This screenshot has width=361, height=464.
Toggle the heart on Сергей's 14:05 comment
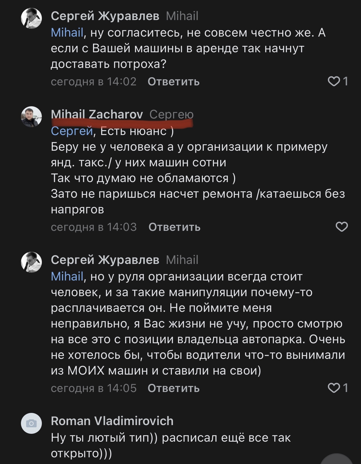[x=334, y=388]
